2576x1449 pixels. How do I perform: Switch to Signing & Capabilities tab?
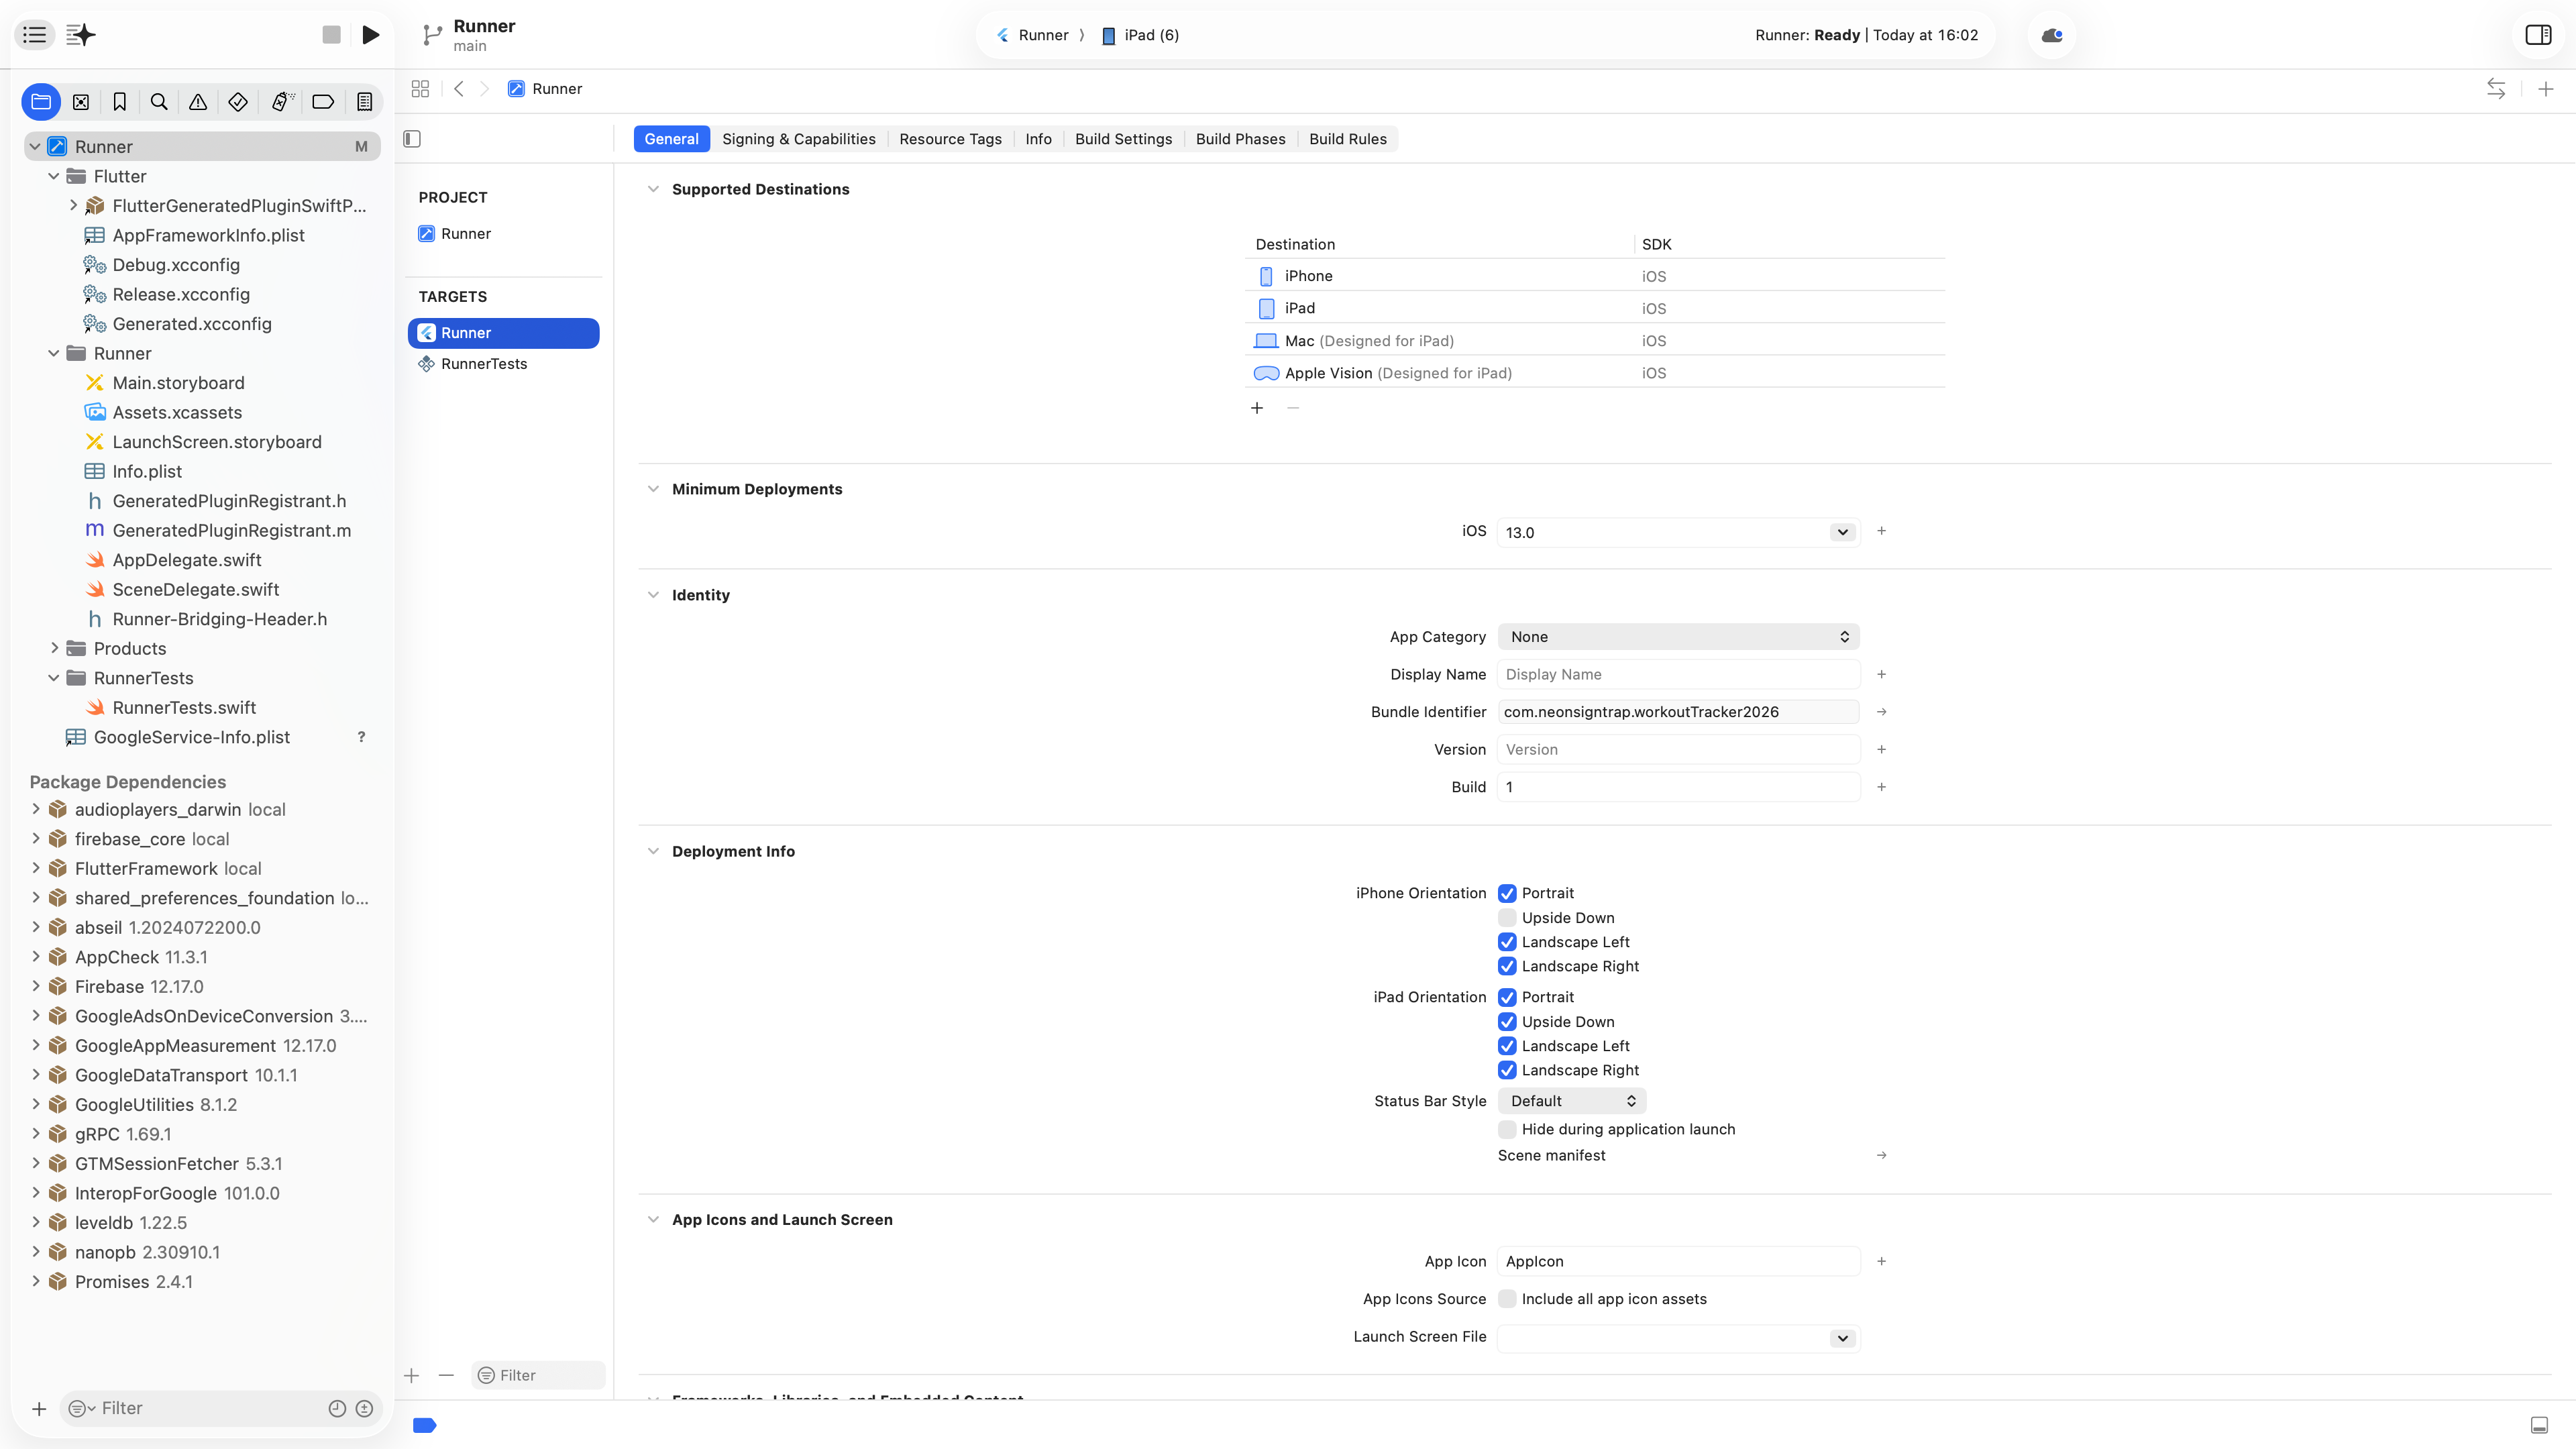click(798, 139)
